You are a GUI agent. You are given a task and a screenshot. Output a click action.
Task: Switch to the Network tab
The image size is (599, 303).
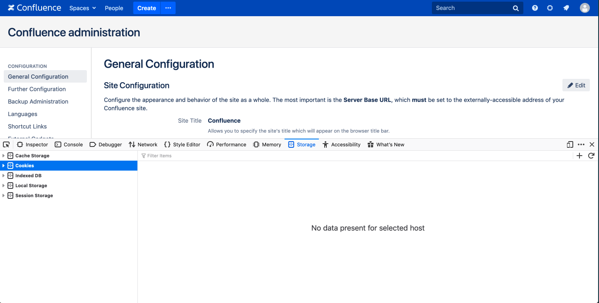point(143,144)
